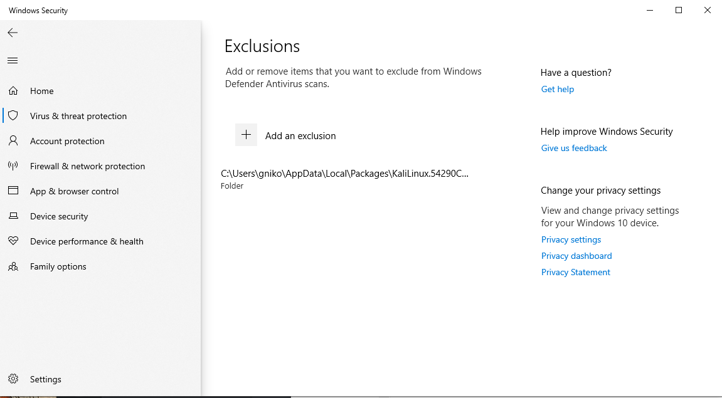Open Firewall & network protection section
This screenshot has height=398, width=722.
coord(87,166)
